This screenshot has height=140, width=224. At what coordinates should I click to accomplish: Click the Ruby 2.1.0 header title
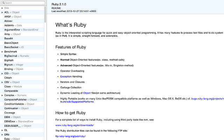(x=59, y=5)
